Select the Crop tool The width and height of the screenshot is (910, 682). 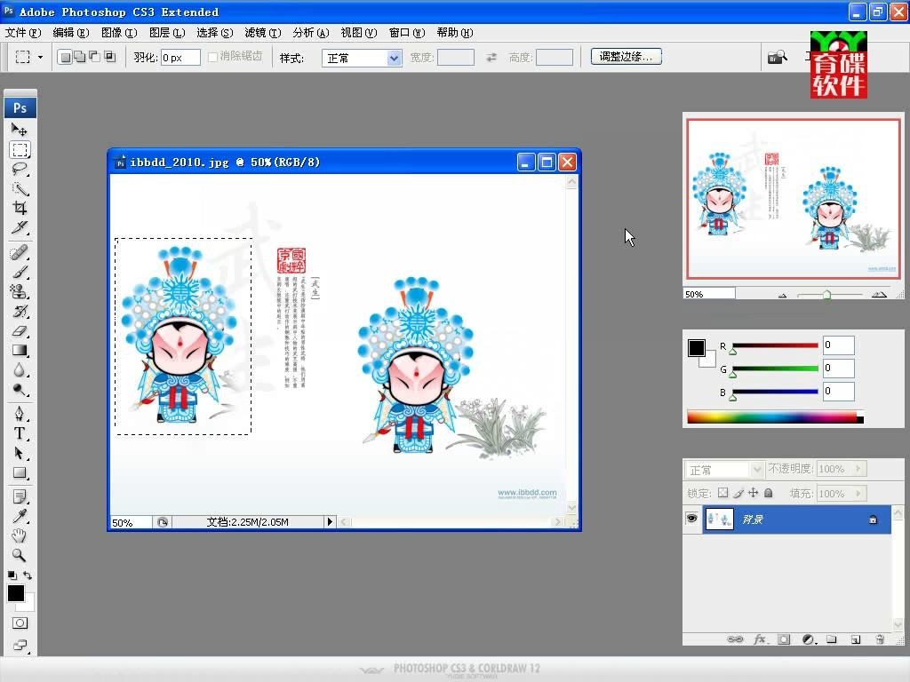[20, 208]
